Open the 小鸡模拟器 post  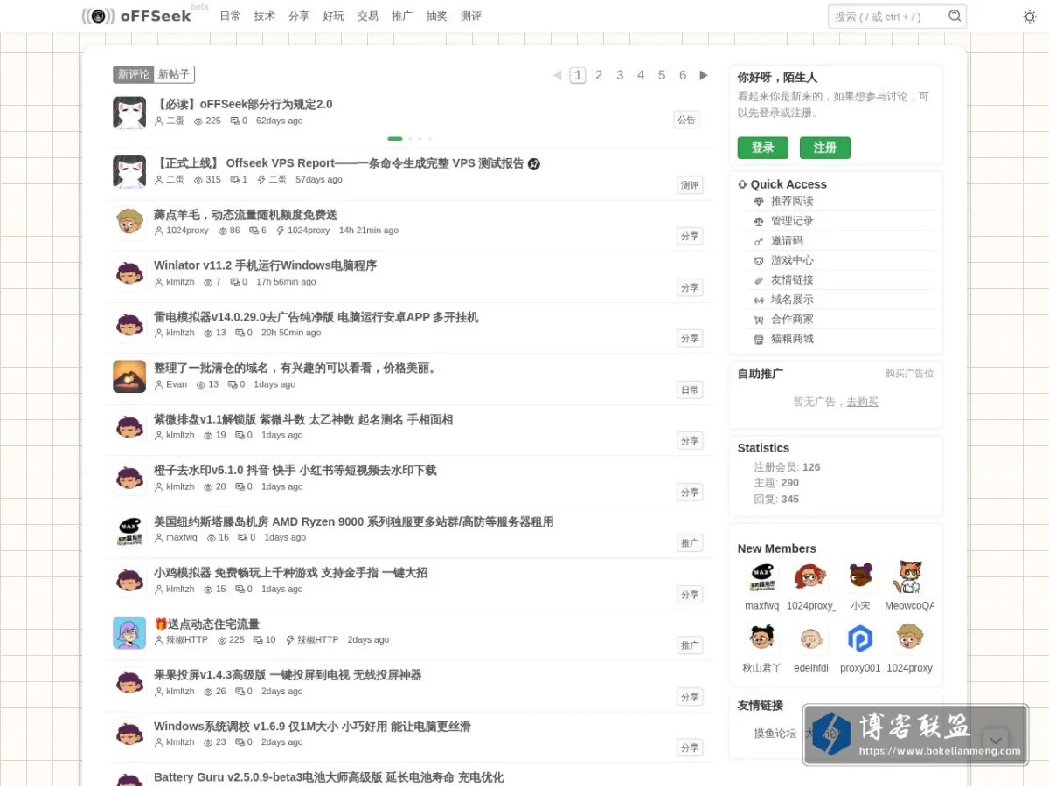pos(291,572)
